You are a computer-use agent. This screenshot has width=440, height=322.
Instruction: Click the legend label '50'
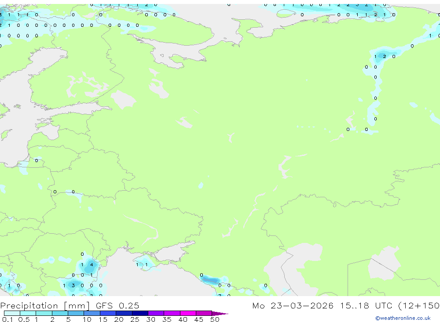click(x=215, y=319)
